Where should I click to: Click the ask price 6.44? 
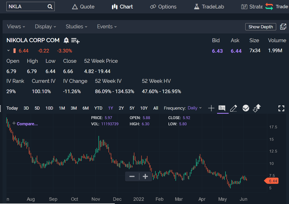tap(236, 51)
